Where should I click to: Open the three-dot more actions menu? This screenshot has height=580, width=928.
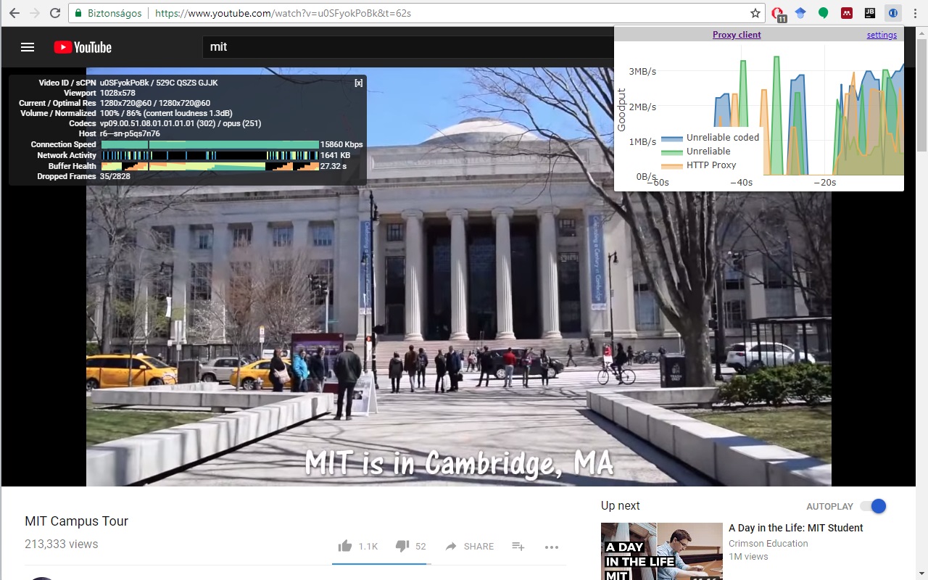(x=552, y=547)
